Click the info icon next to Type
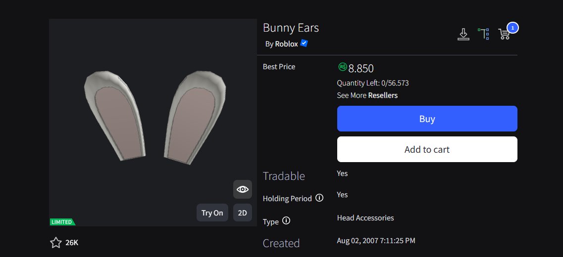The height and width of the screenshot is (257, 563). tap(286, 221)
